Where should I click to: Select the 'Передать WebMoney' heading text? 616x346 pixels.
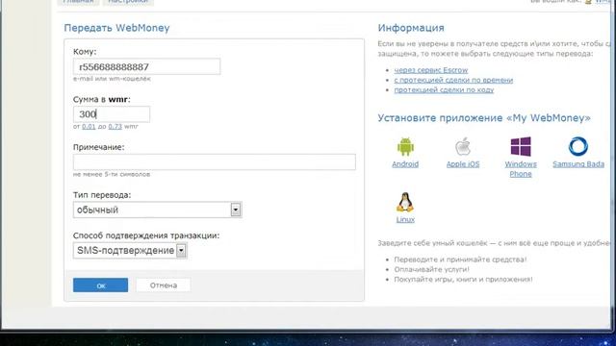[x=116, y=28]
